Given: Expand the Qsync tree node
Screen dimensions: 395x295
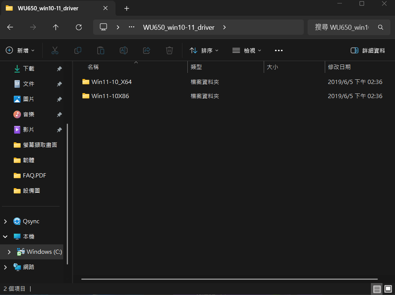Looking at the screenshot, I should coord(5,221).
